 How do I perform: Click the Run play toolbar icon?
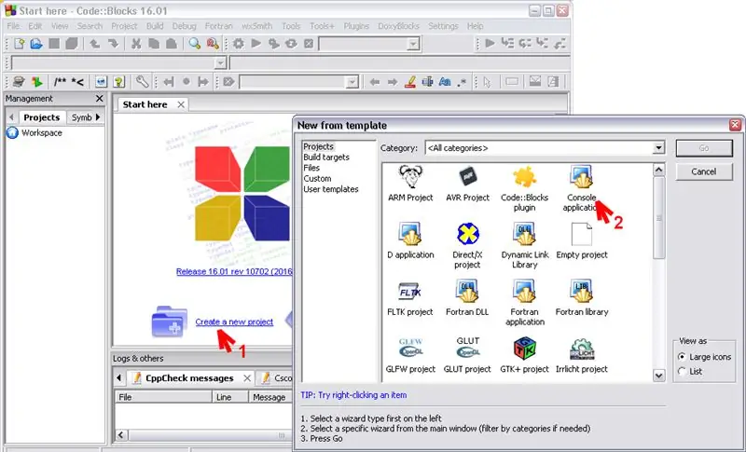(256, 44)
